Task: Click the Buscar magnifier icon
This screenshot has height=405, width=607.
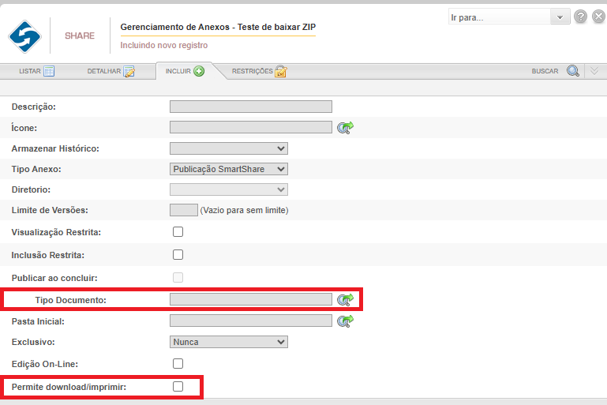Action: [x=573, y=71]
